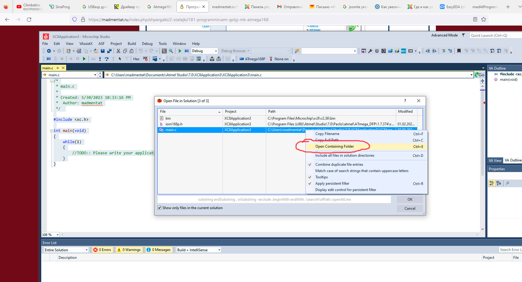Viewport: 522px width, 282px height.
Task: Click the Cut scissors icon
Action: 118,51
